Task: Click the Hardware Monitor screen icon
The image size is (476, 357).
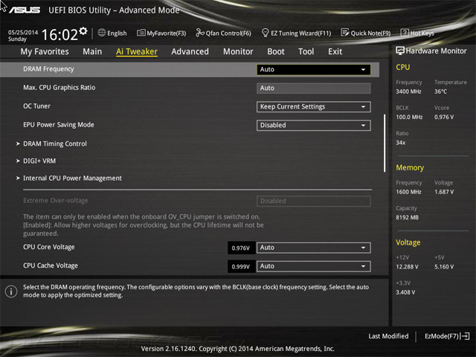Action: tap(400, 51)
